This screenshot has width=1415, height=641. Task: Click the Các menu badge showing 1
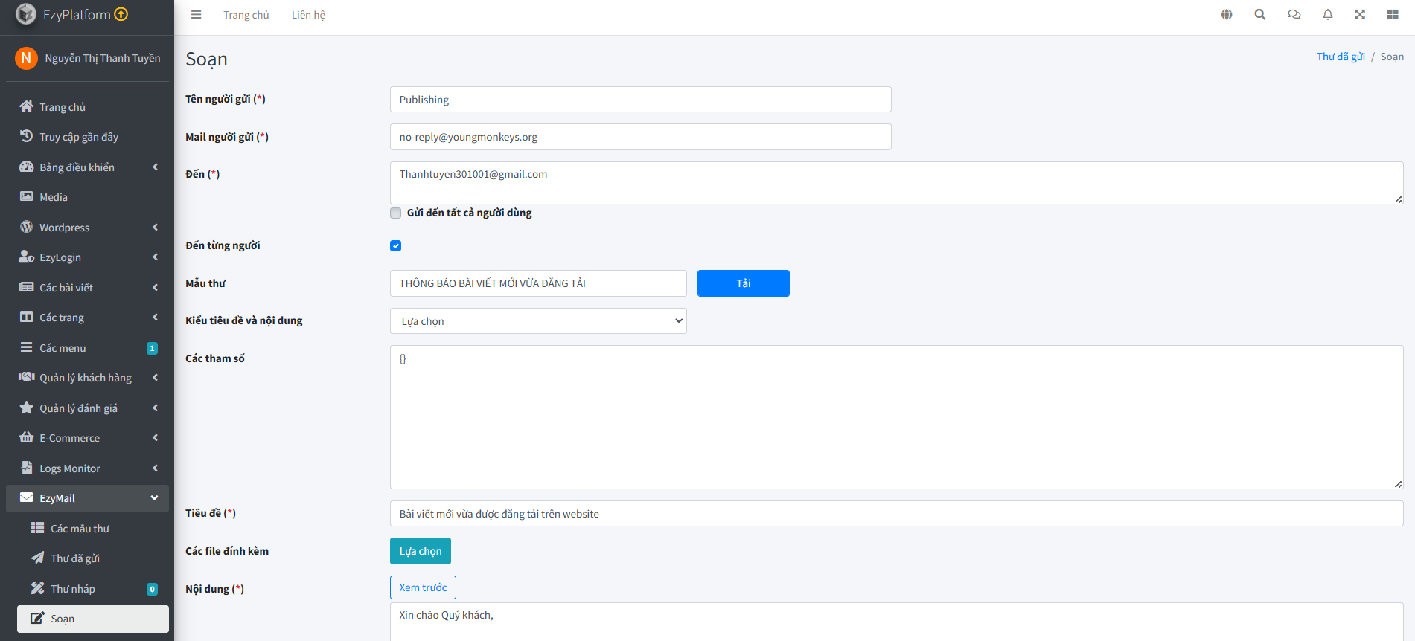coord(152,348)
